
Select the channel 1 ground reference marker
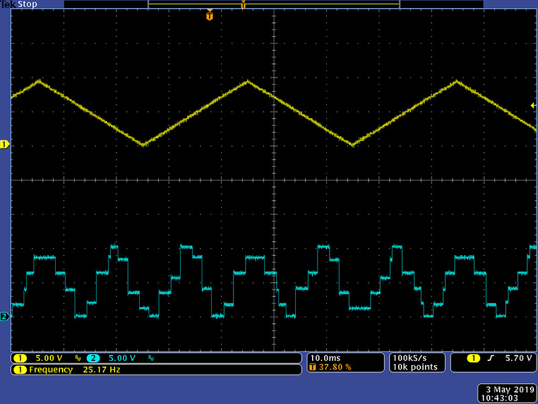4,145
